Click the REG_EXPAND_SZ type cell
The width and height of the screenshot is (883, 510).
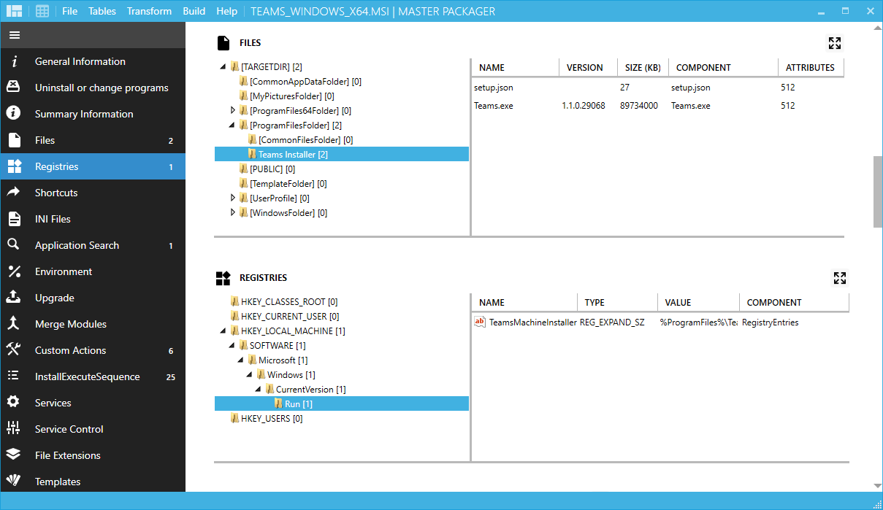(x=612, y=322)
